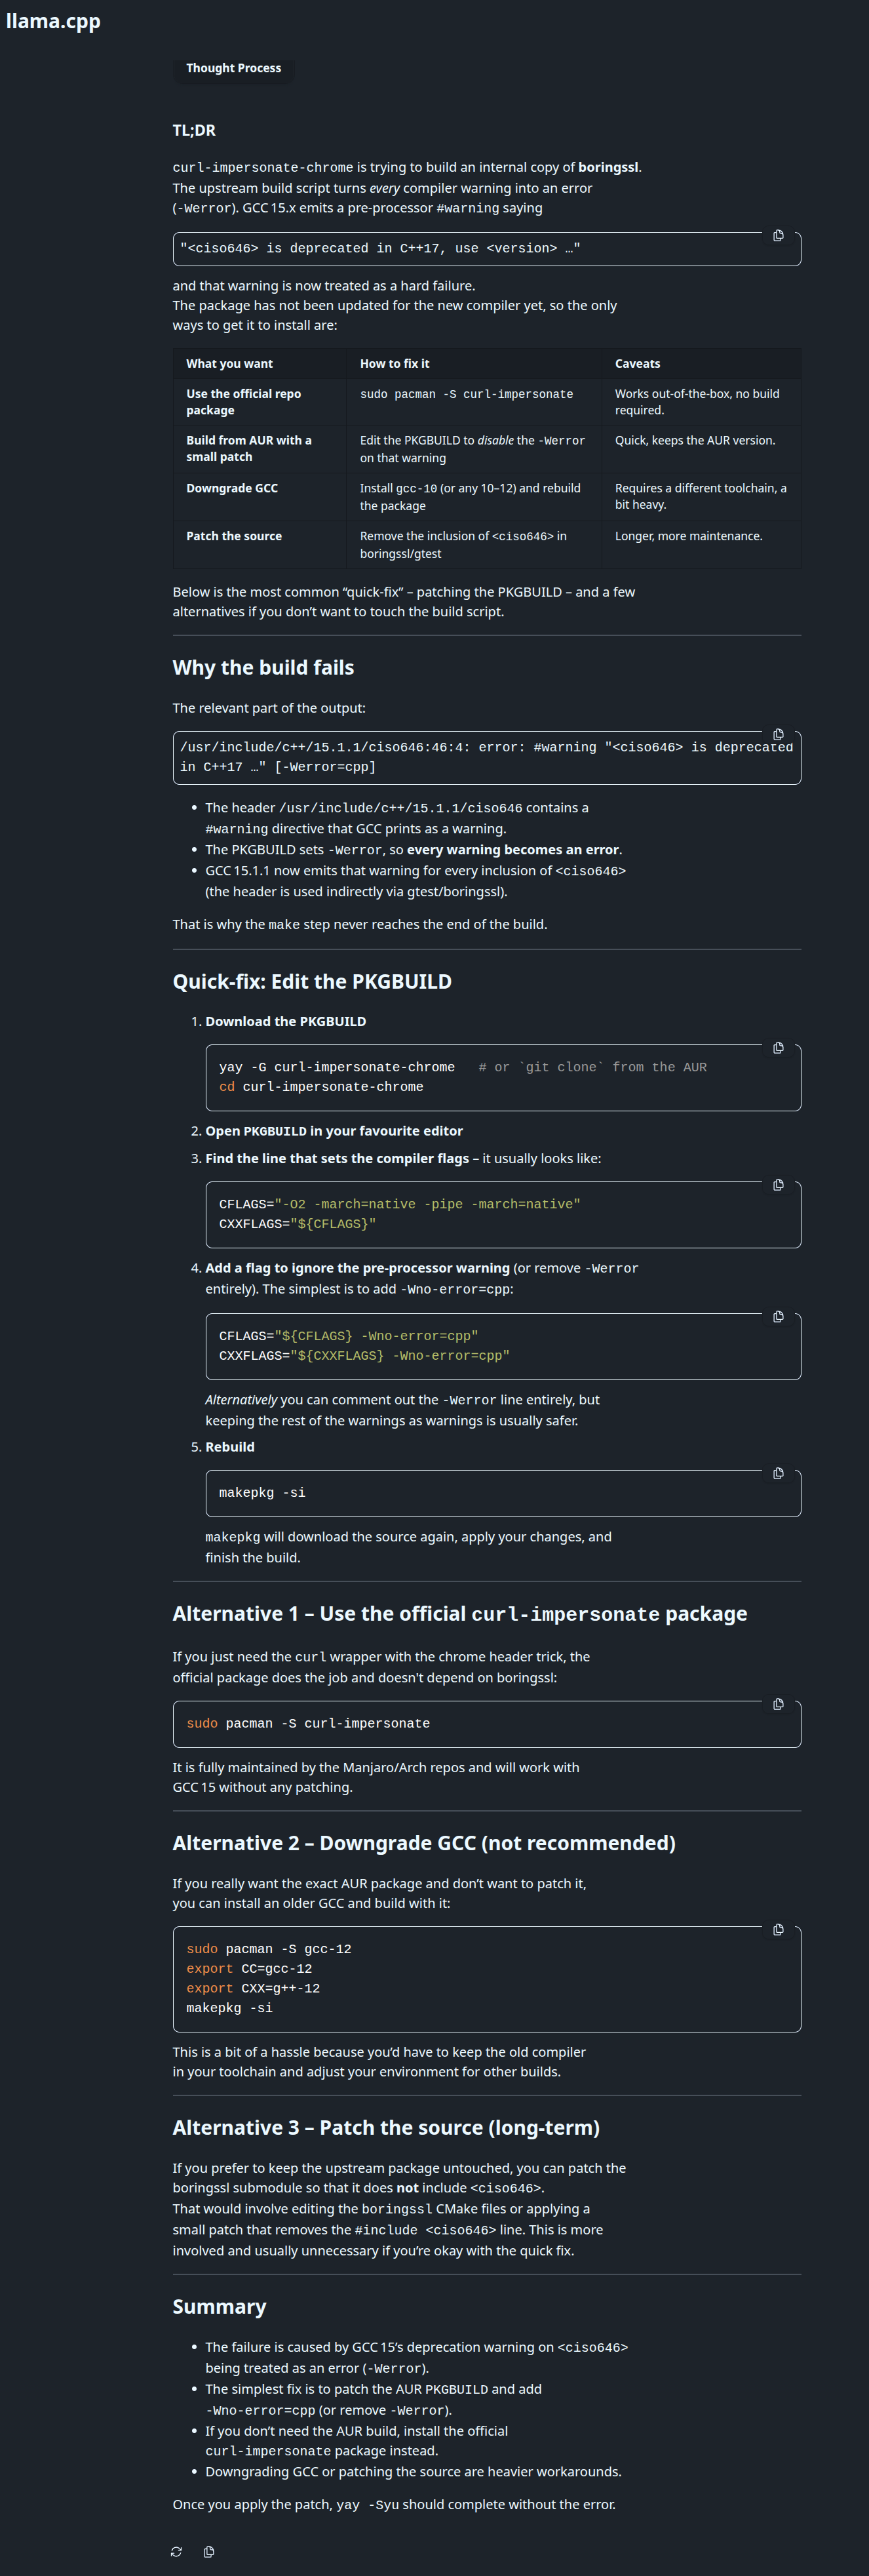Regenerate the response with refresh icon
This screenshot has height=2576, width=869.
177,2551
